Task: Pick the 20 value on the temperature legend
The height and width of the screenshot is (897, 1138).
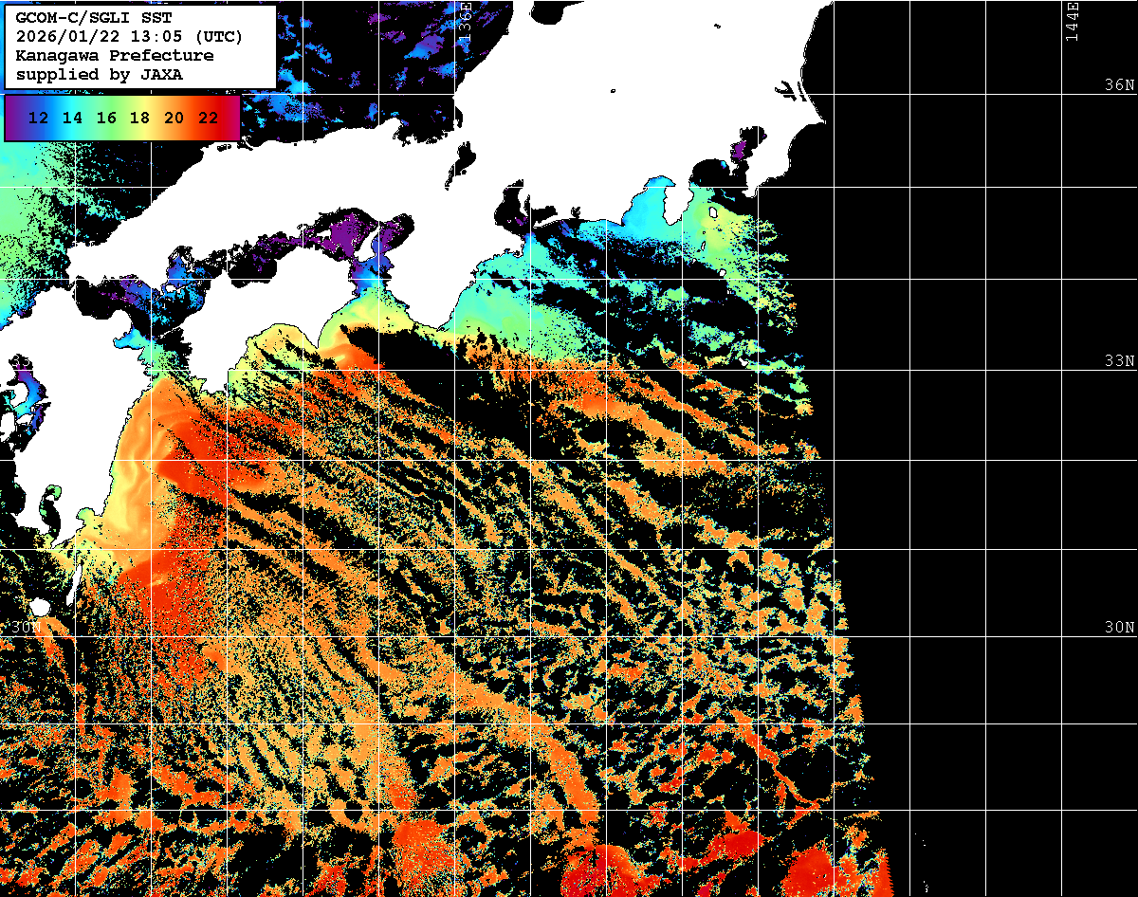Action: (x=174, y=119)
